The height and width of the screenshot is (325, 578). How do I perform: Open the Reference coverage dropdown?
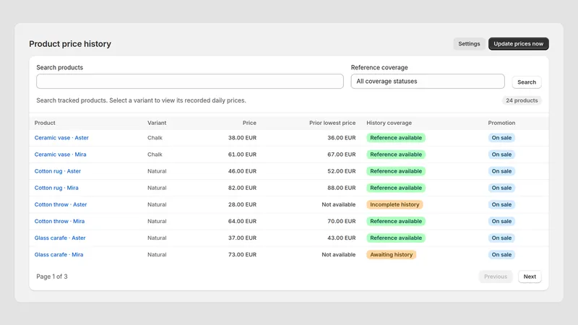tap(428, 82)
